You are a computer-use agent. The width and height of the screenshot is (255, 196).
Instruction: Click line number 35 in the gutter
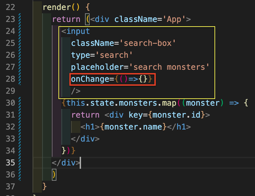tap(10, 163)
